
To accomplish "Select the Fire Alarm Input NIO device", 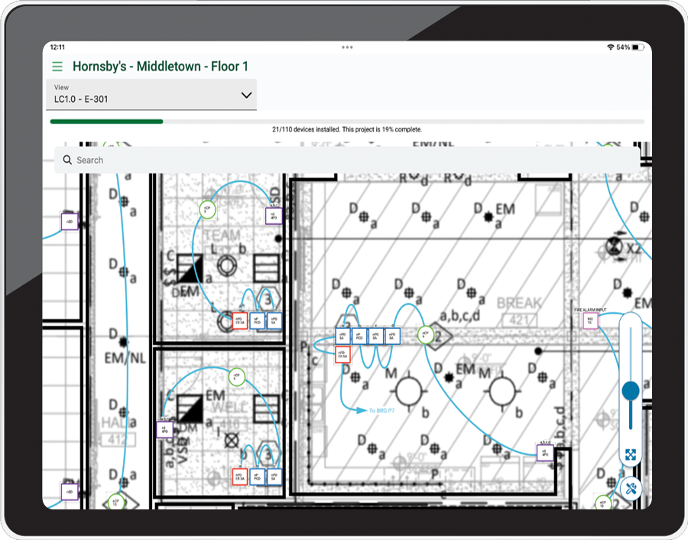I will pyautogui.click(x=589, y=320).
